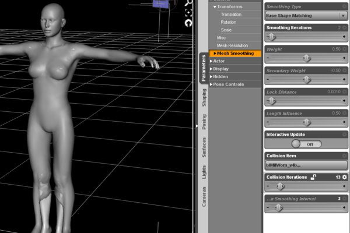
Task: Open the Length Influence gear settings
Action: click(x=345, y=113)
